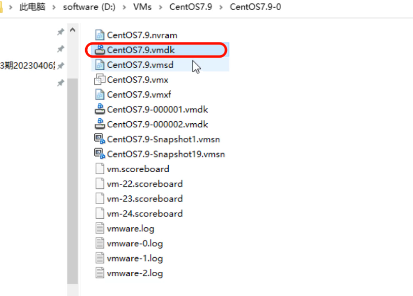Navigate to 此电脑 in the address bar

coord(33,8)
